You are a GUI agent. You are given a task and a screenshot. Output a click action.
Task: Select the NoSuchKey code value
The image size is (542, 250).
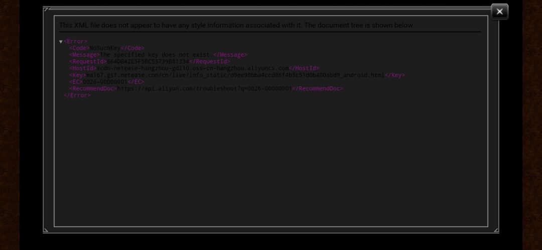(105, 48)
